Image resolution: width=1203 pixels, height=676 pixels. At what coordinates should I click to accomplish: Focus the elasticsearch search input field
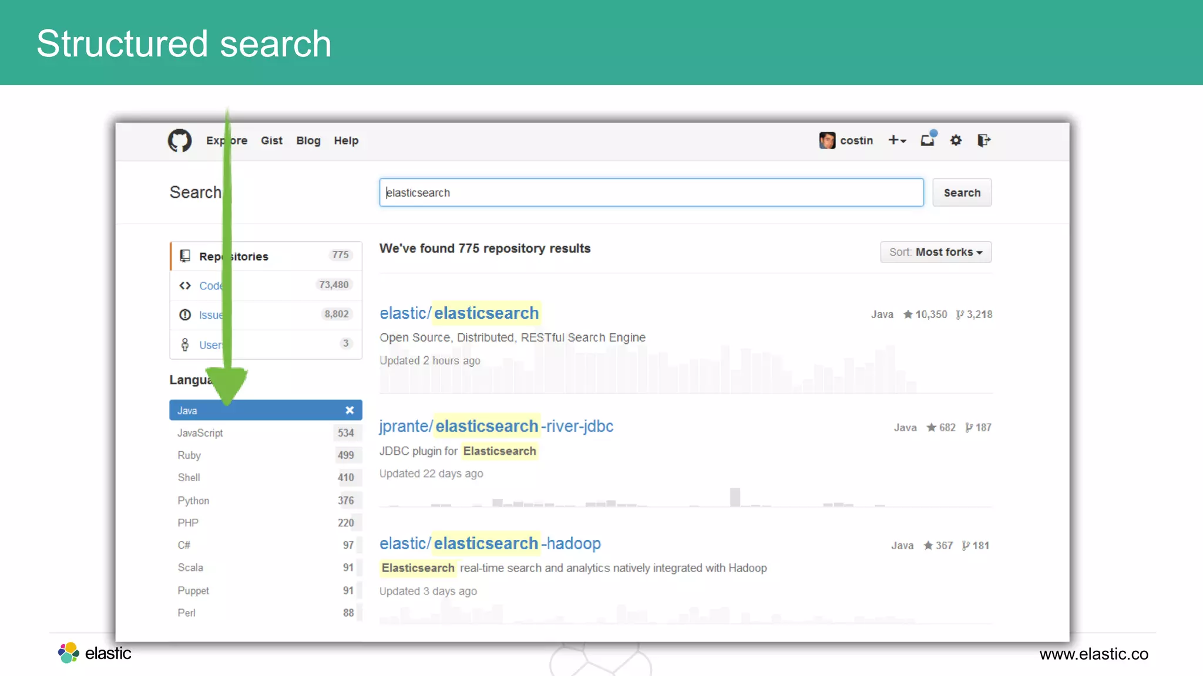pyautogui.click(x=651, y=192)
